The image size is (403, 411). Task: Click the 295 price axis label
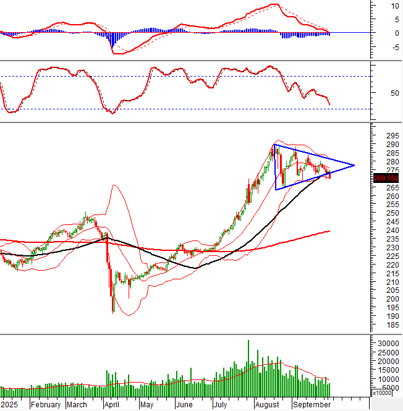[392, 136]
